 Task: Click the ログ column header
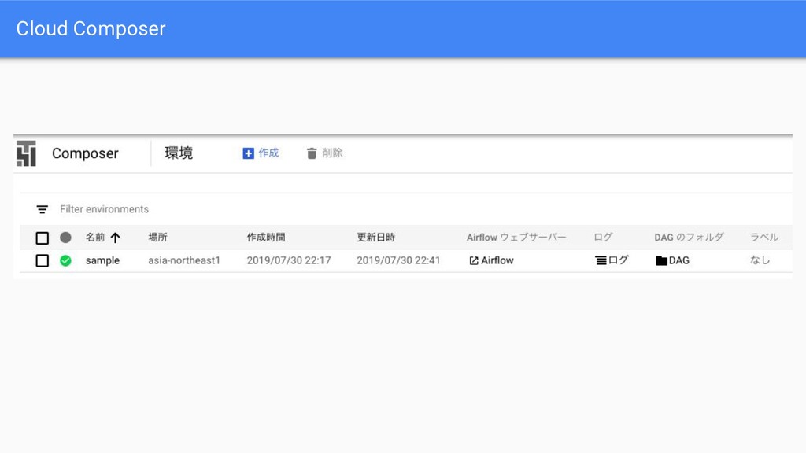coord(603,238)
